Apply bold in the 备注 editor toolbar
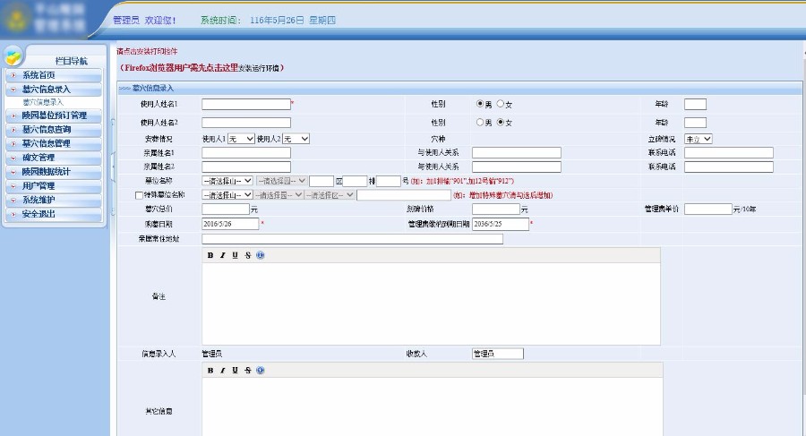This screenshot has height=436, width=806. click(210, 255)
